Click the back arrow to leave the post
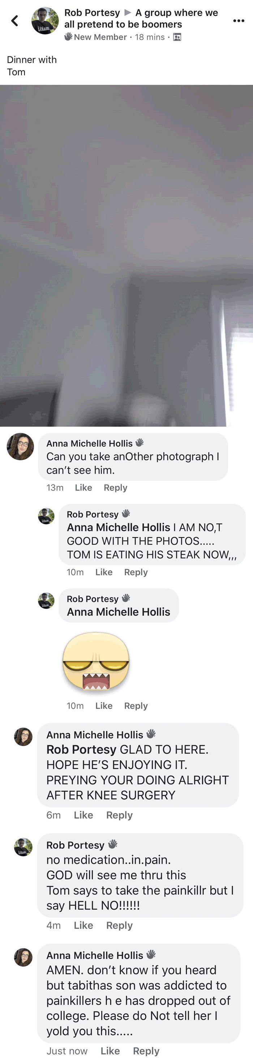This screenshot has width=253, height=1058. click(15, 21)
